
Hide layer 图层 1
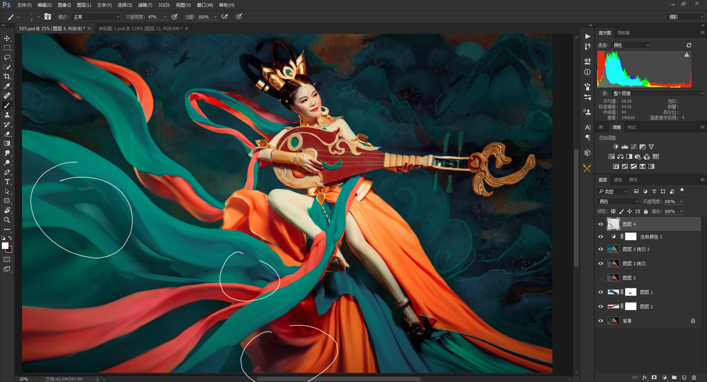(x=601, y=292)
